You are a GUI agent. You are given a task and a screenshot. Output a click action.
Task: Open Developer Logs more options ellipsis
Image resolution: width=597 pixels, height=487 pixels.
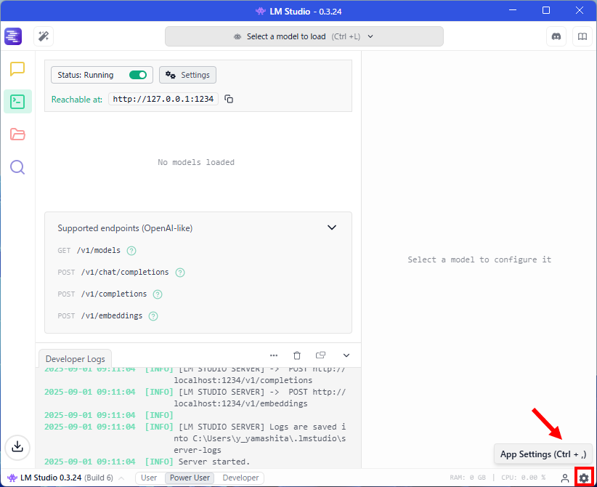click(274, 355)
